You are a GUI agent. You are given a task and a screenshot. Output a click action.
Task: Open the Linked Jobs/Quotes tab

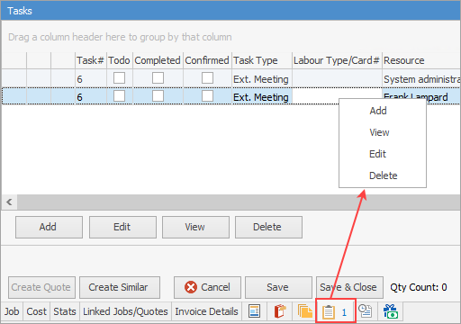[x=125, y=311]
